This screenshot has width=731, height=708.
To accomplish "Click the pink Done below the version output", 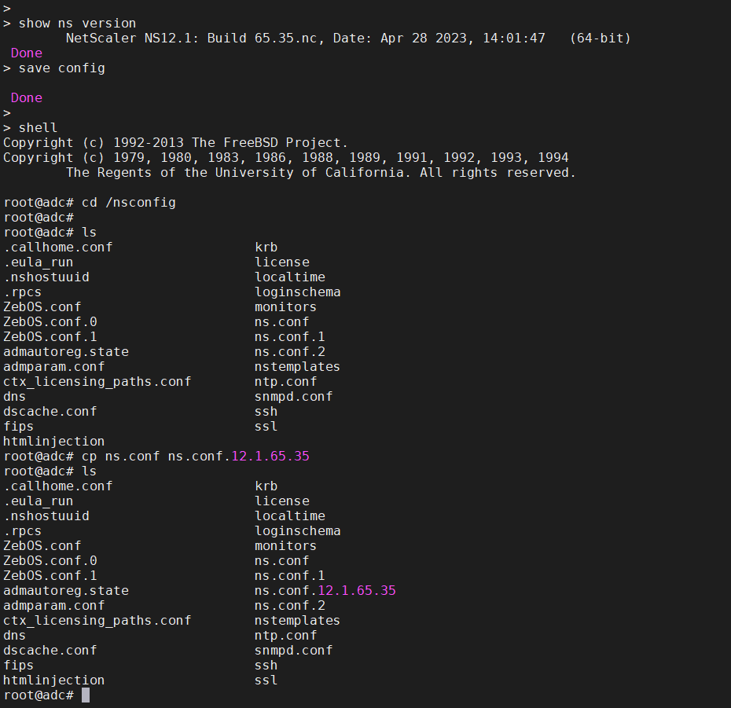I will [27, 53].
